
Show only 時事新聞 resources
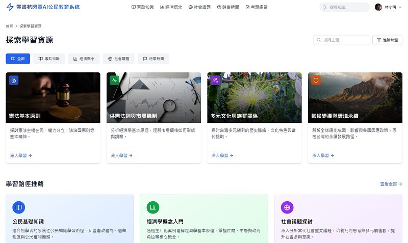pyautogui.click(x=154, y=59)
